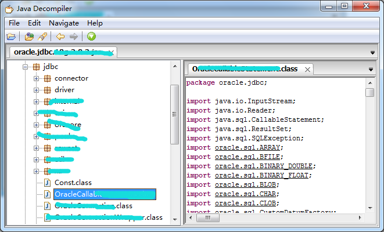Collapse the jdbc package node
This screenshot has height=232, width=384.
(25, 67)
